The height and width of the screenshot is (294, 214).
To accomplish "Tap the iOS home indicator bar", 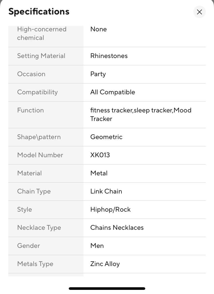I will click(x=107, y=289).
